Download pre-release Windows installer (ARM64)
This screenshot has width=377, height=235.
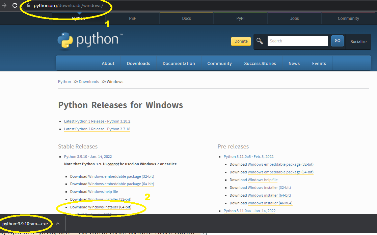click(x=270, y=203)
